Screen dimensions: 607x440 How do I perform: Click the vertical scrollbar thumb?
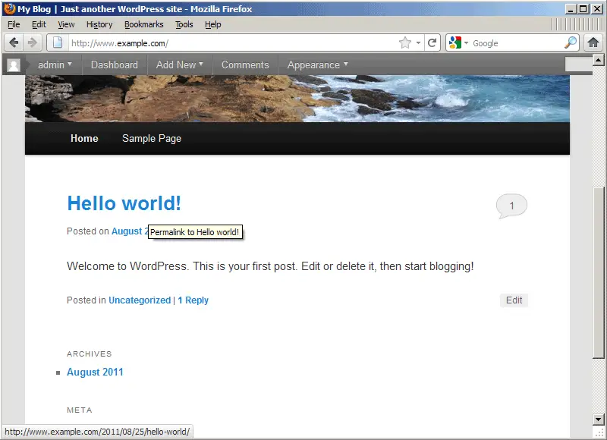598,273
